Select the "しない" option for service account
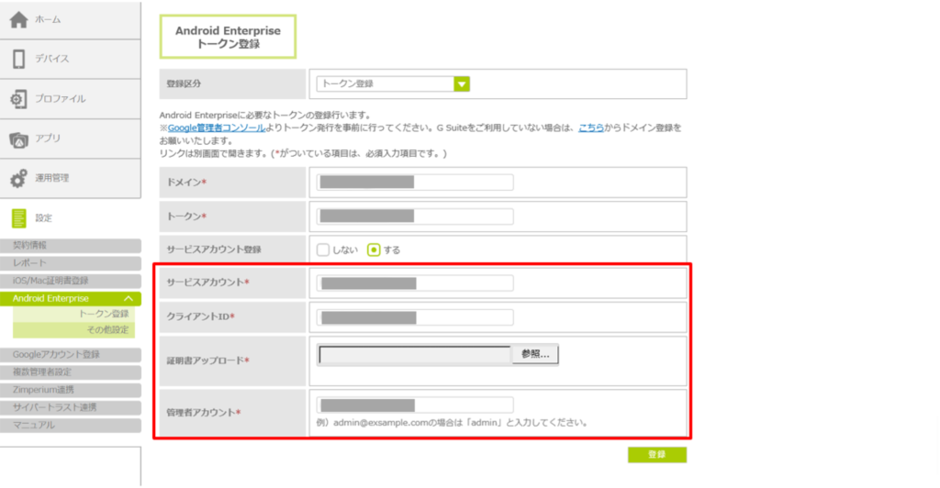Image resolution: width=940 pixels, height=488 pixels. [x=323, y=250]
